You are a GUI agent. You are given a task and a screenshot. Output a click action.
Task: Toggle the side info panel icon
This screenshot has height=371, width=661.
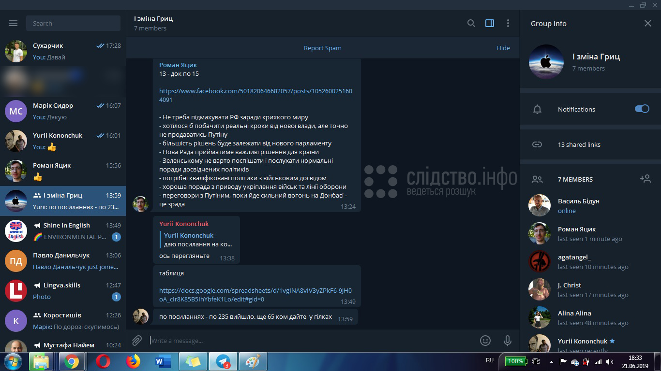(x=490, y=23)
